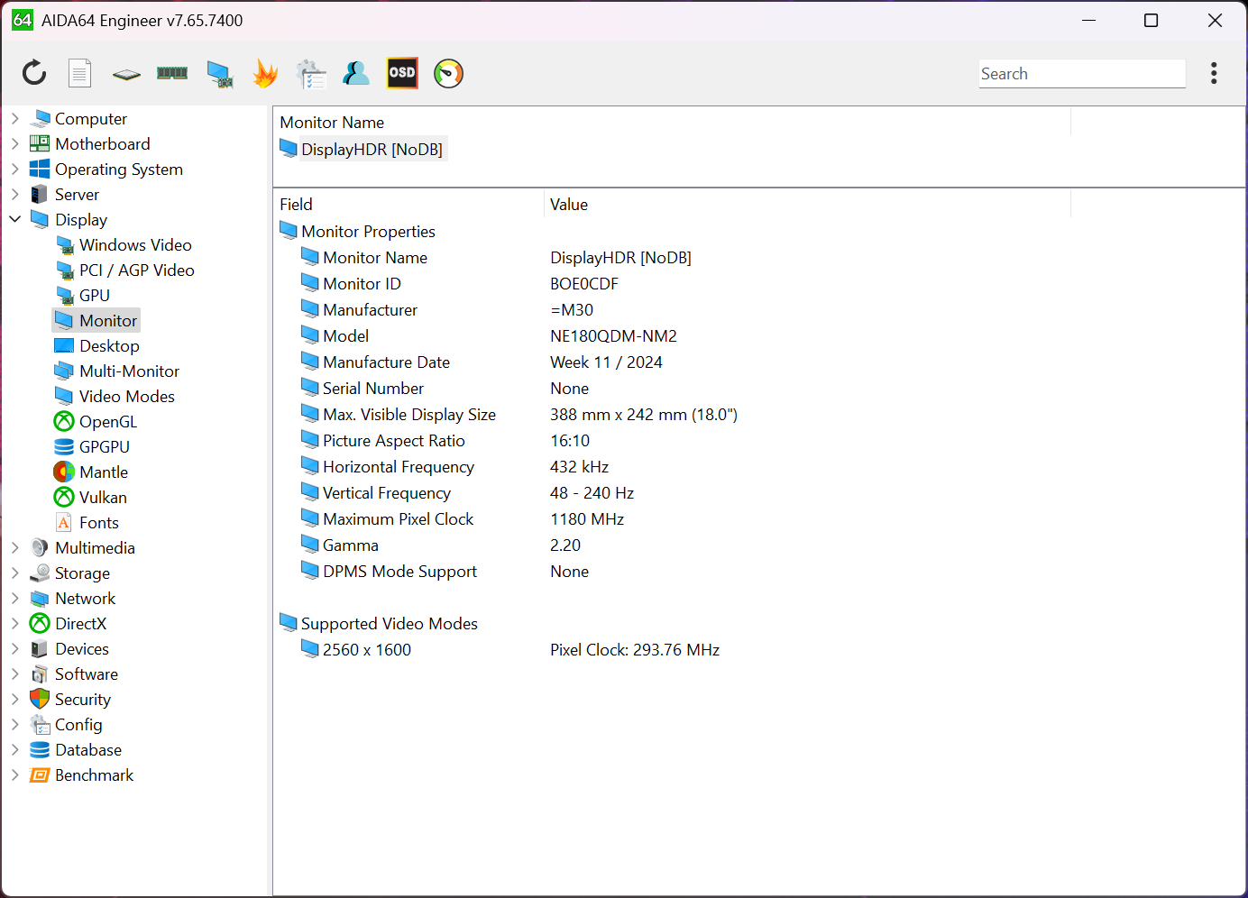The width and height of the screenshot is (1248, 898).
Task: Expand the Computer tree node
Action: 15,118
